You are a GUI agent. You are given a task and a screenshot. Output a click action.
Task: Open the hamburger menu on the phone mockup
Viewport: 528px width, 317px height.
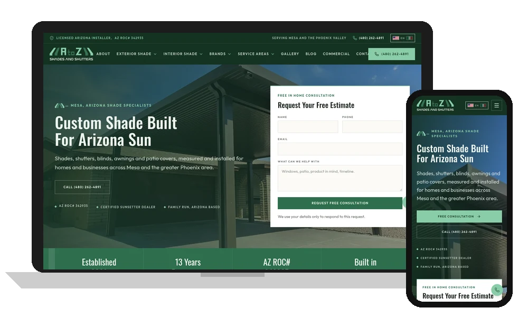point(496,106)
